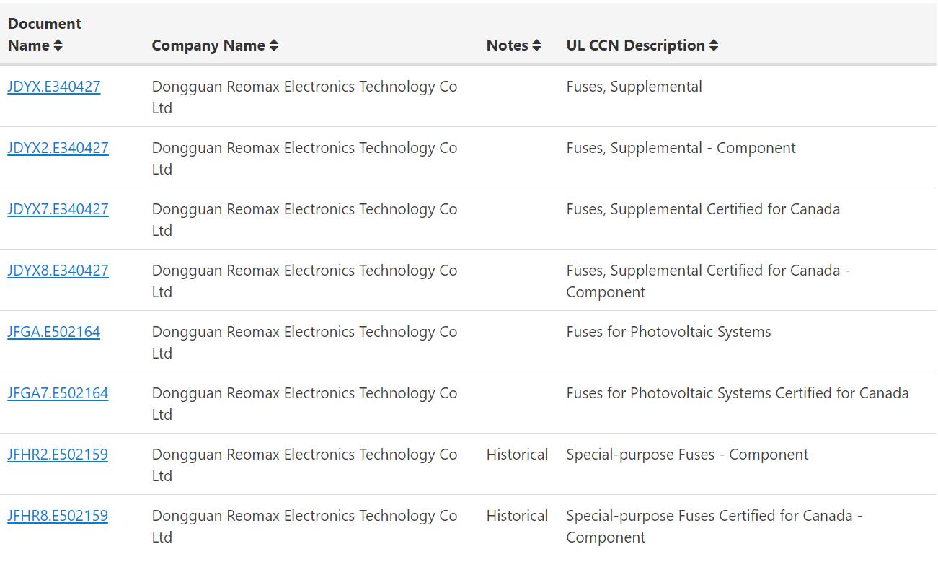Open historical document JFHR2.E502159
The height and width of the screenshot is (562, 938).
tap(58, 455)
